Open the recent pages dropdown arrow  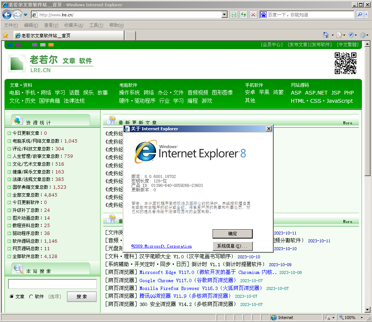[x=25, y=15]
